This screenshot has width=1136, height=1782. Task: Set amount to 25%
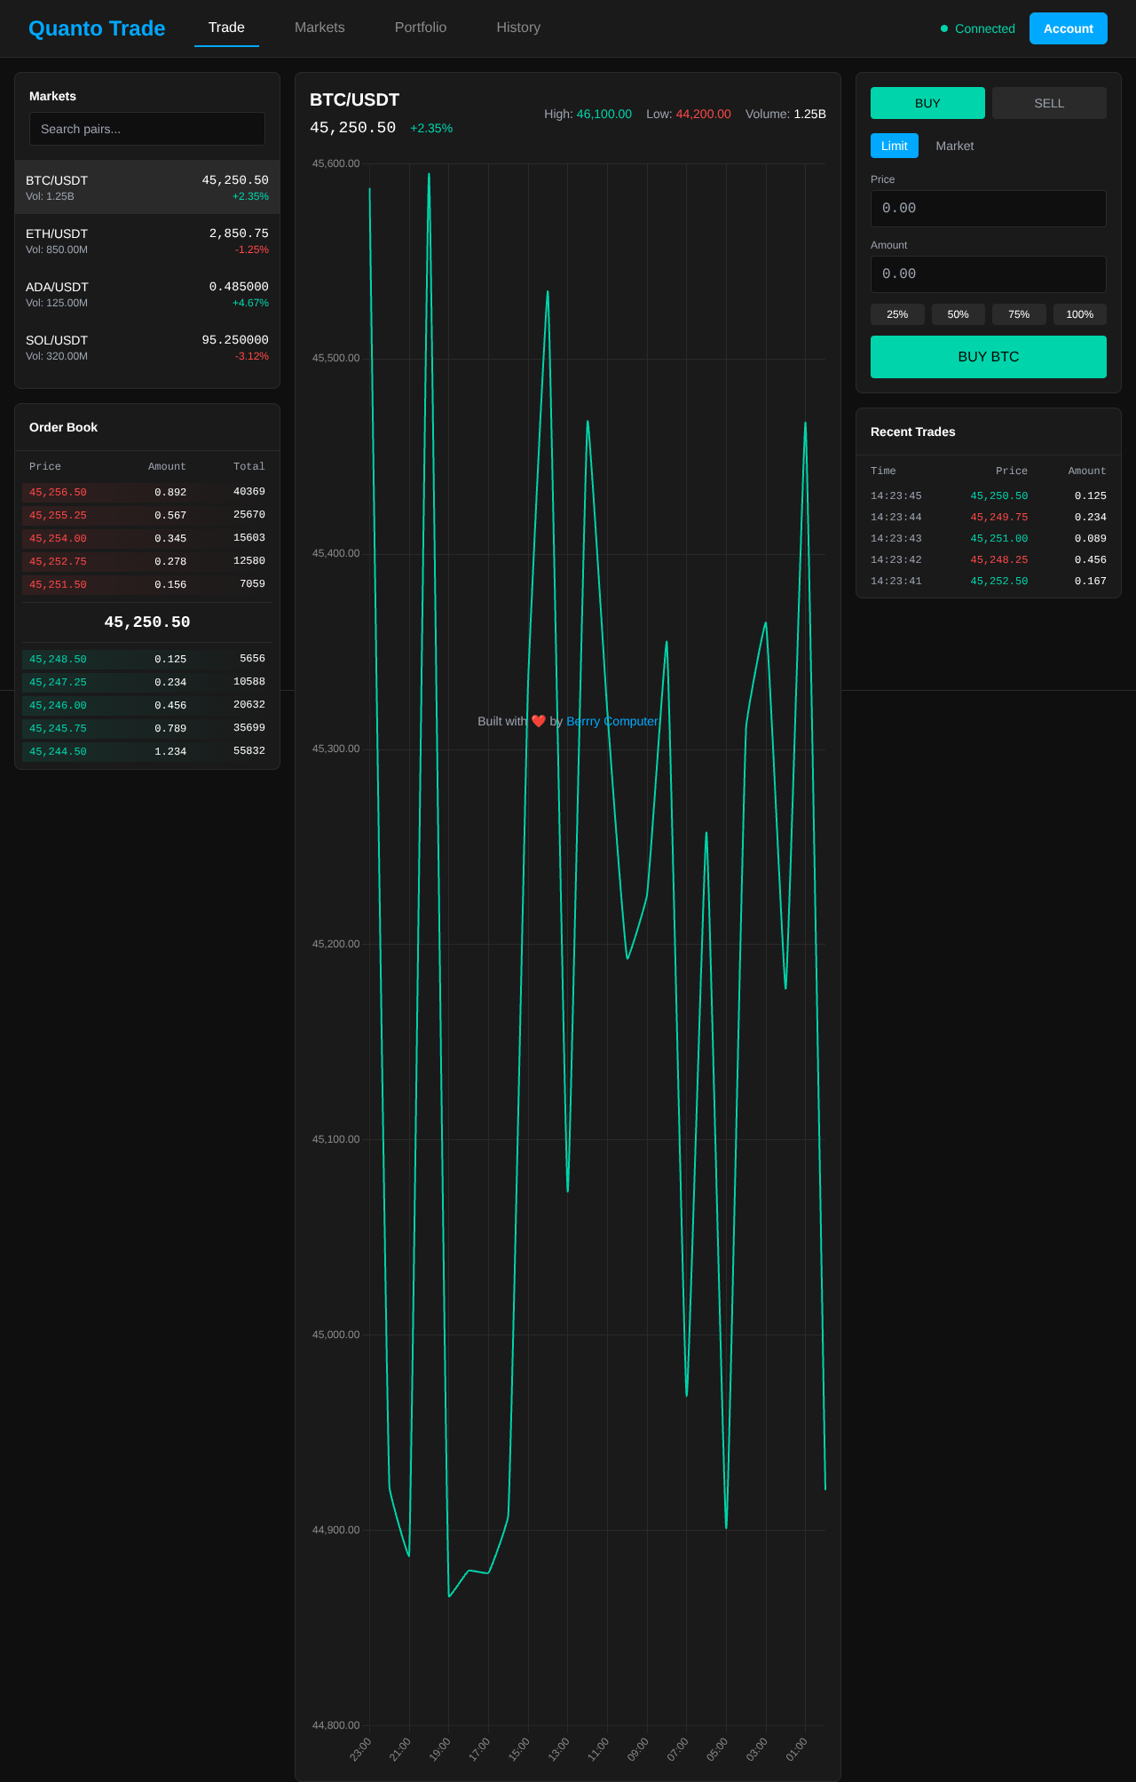point(897,314)
